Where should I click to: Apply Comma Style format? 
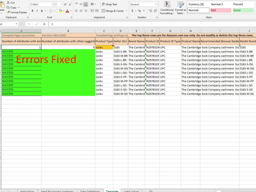click(x=144, y=11)
